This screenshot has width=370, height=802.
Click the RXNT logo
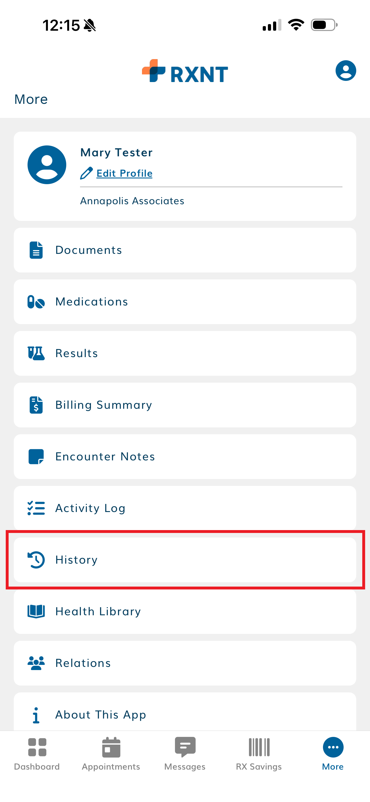185,71
